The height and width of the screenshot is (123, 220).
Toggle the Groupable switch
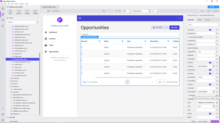(210, 30)
